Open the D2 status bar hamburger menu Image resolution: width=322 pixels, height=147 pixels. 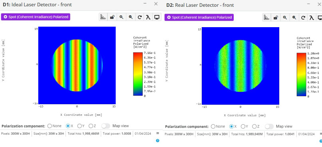[321, 134]
